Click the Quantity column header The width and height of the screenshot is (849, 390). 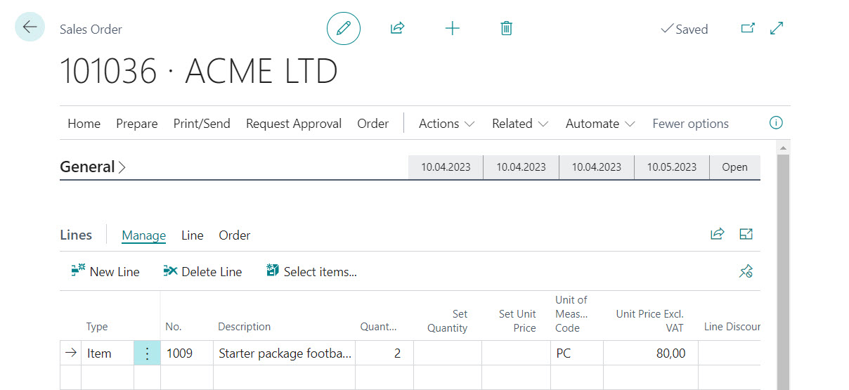pyautogui.click(x=378, y=327)
